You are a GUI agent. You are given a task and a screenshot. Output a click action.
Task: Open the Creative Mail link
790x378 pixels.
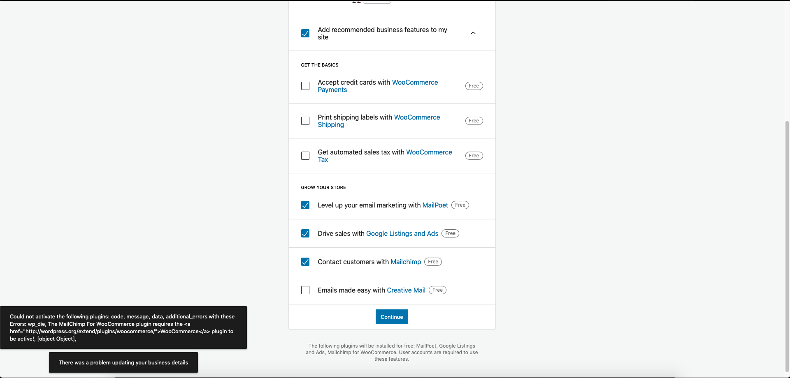tap(406, 290)
